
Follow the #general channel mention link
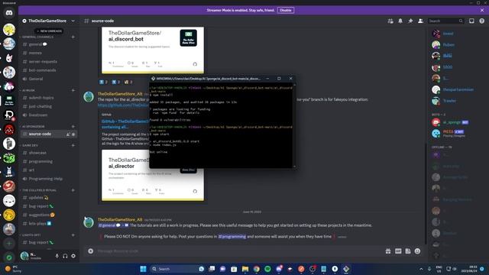pyautogui.click(x=109, y=225)
